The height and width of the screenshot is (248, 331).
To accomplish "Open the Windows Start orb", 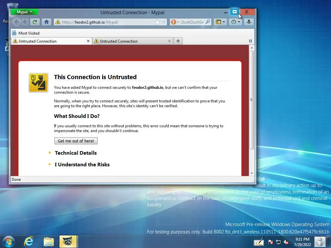I will pyautogui.click(x=9, y=242).
